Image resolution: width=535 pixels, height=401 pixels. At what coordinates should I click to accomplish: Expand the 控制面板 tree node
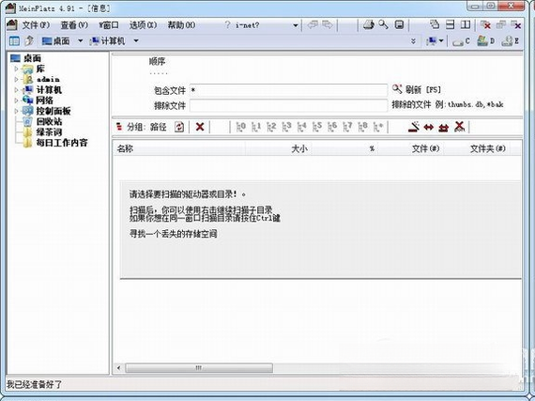click(16, 111)
